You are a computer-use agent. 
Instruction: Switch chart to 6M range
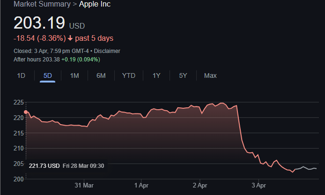click(x=101, y=75)
